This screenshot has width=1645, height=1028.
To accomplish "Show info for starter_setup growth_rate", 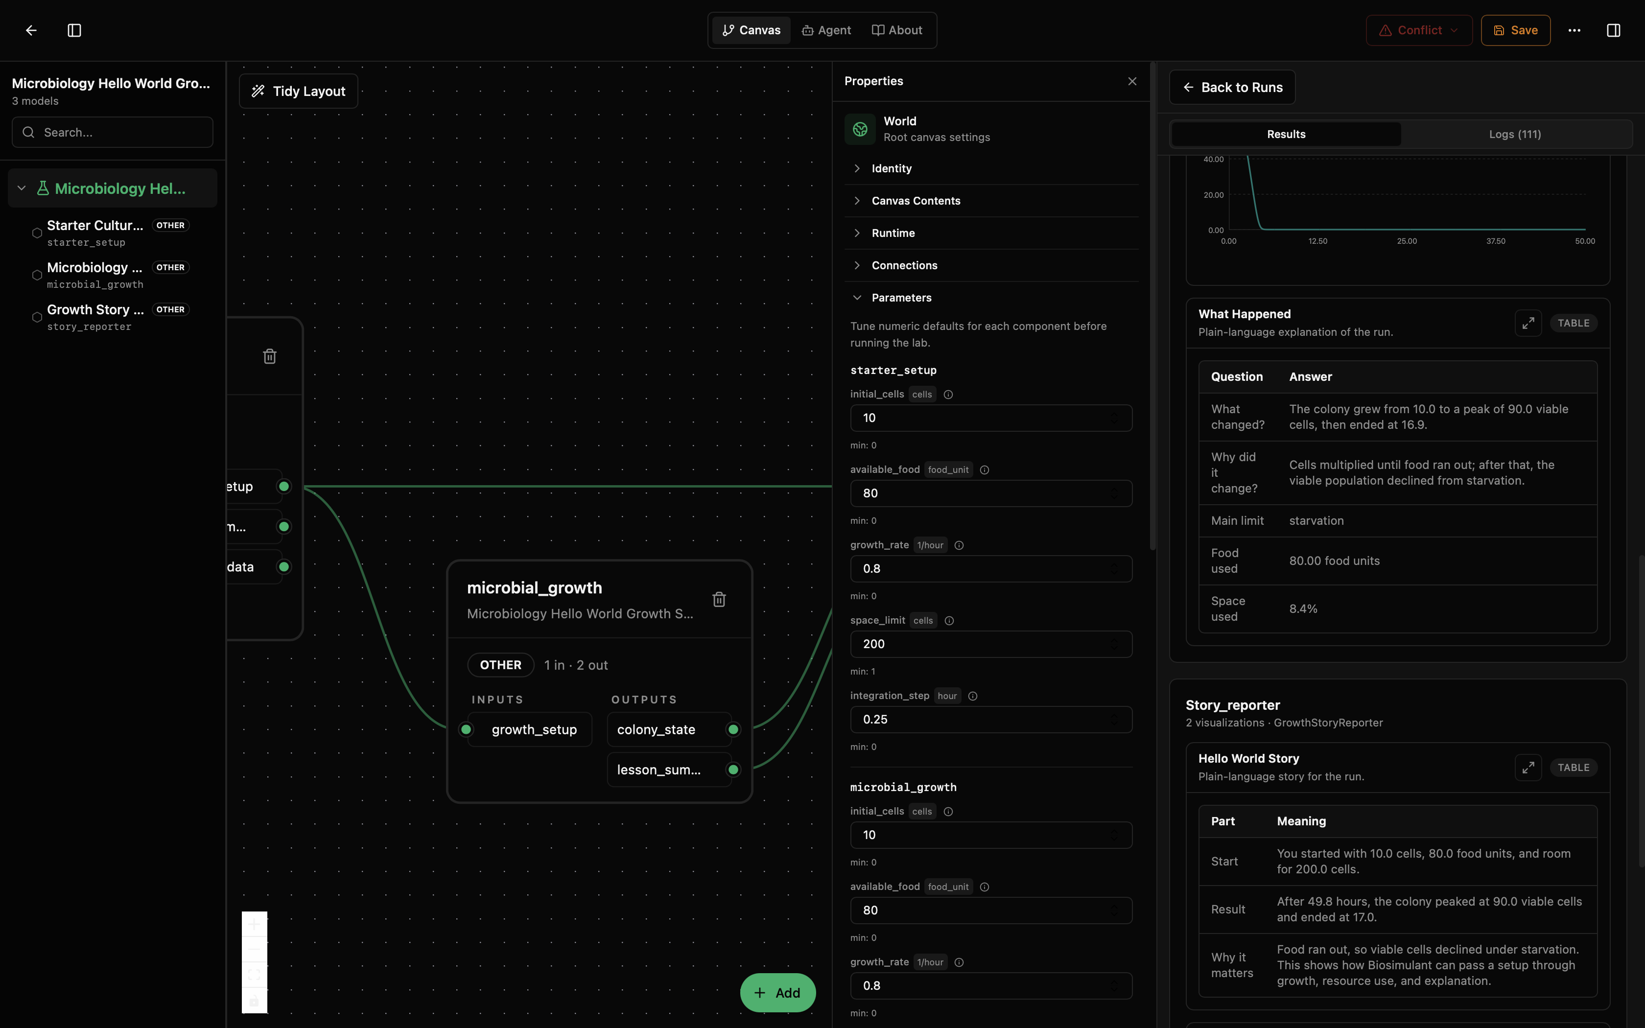I will (x=959, y=545).
